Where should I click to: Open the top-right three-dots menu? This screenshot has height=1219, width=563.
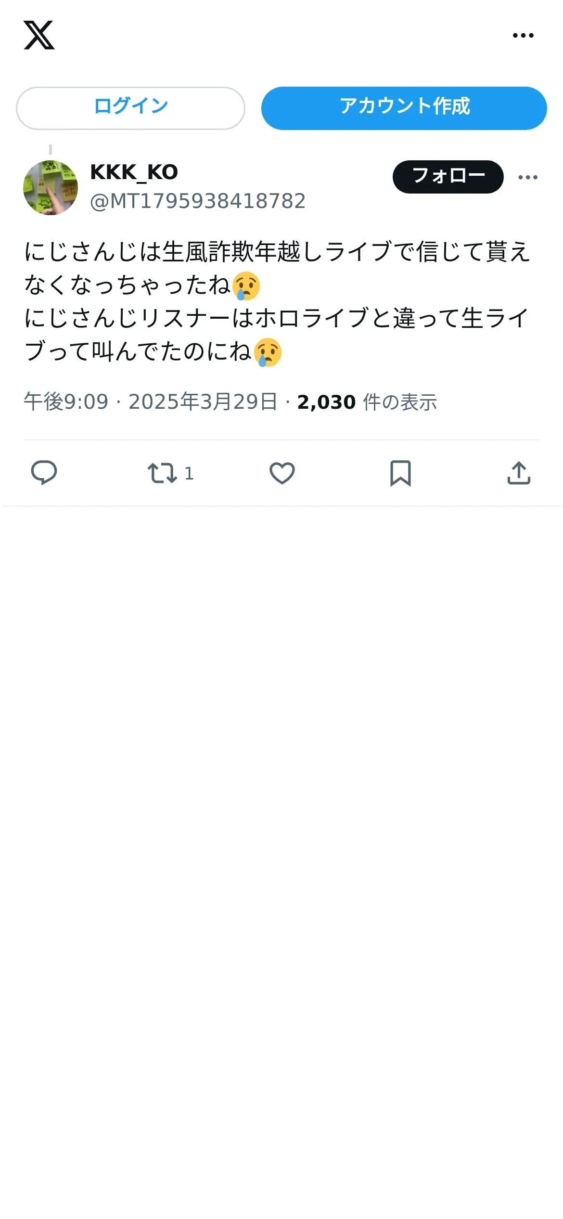tap(523, 35)
